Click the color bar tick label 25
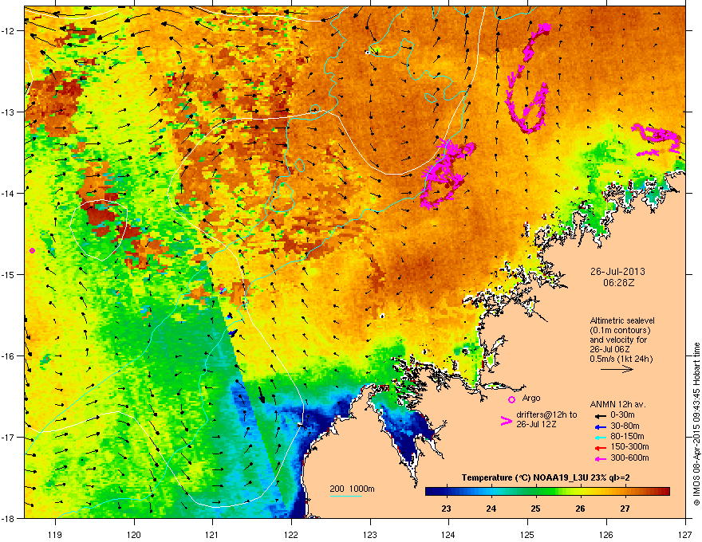The height and width of the screenshot is (542, 702). [x=535, y=509]
